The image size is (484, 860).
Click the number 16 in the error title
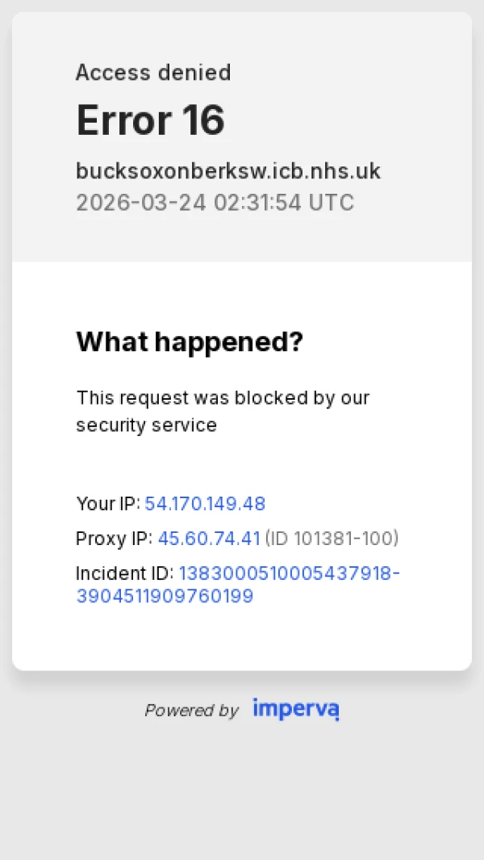pos(203,121)
